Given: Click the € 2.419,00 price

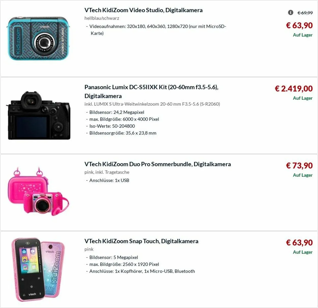Looking at the screenshot, I should [x=294, y=89].
